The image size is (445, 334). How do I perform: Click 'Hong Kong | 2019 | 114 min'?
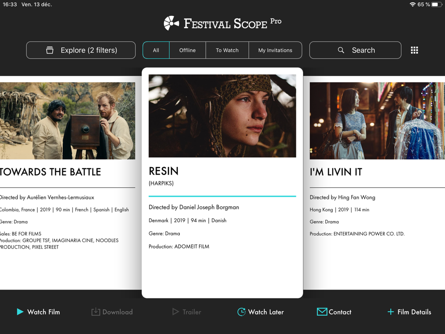coord(340,210)
